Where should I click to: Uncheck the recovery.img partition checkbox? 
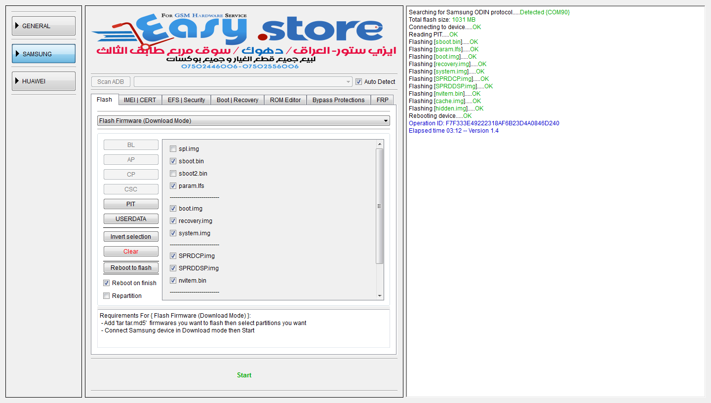tap(173, 221)
